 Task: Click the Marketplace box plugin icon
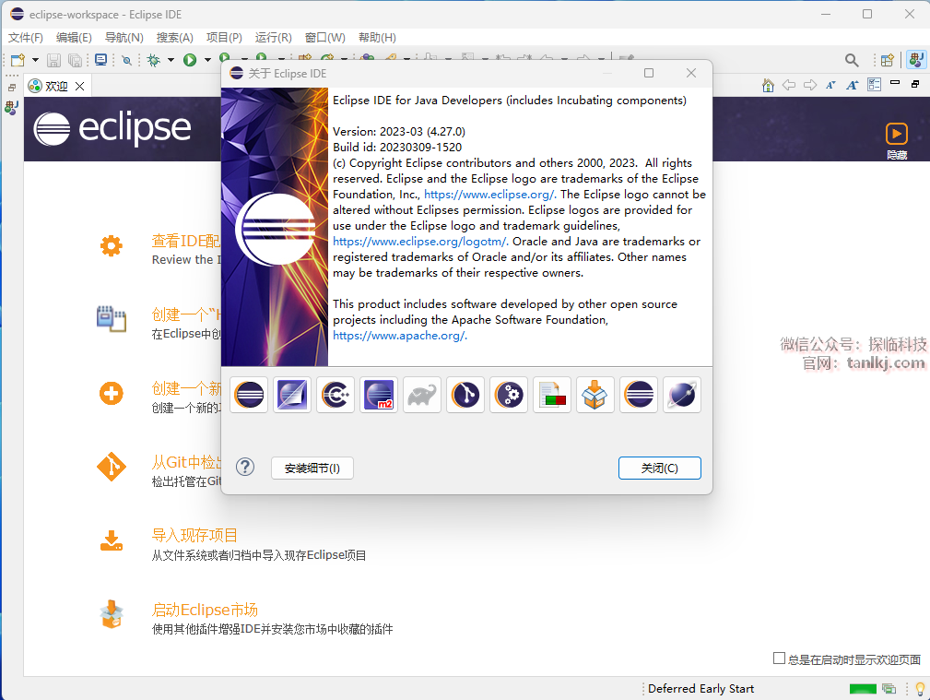pyautogui.click(x=595, y=395)
